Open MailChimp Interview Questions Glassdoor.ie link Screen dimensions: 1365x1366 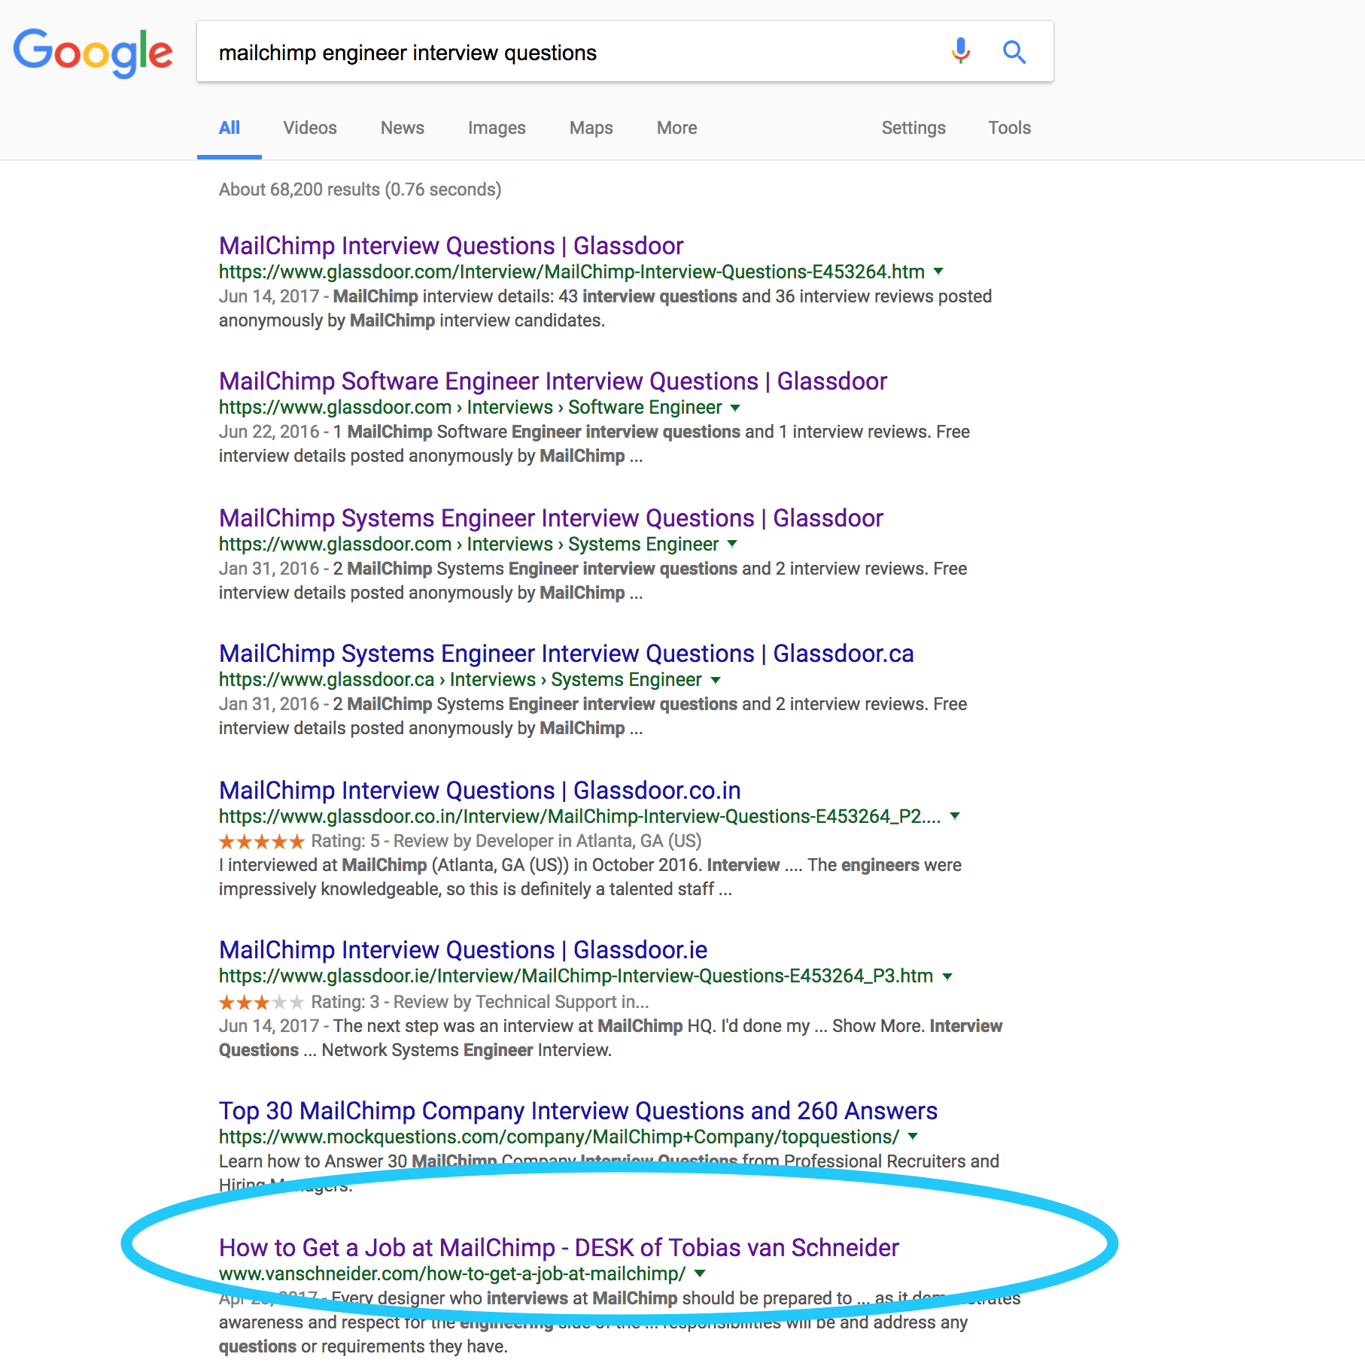(x=463, y=950)
